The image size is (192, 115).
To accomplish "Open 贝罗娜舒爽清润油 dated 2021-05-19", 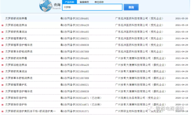I will 16,32.
